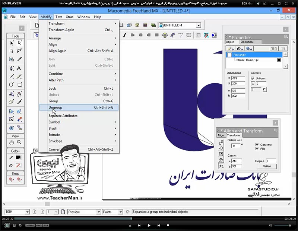298x231 pixels.
Task: Open the File menu
Action: click(13, 17)
